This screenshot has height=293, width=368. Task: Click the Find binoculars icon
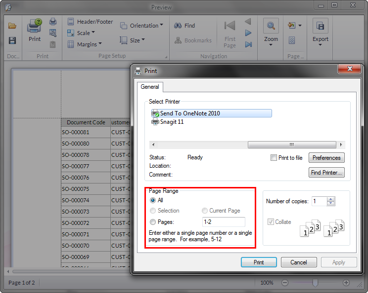(x=178, y=26)
